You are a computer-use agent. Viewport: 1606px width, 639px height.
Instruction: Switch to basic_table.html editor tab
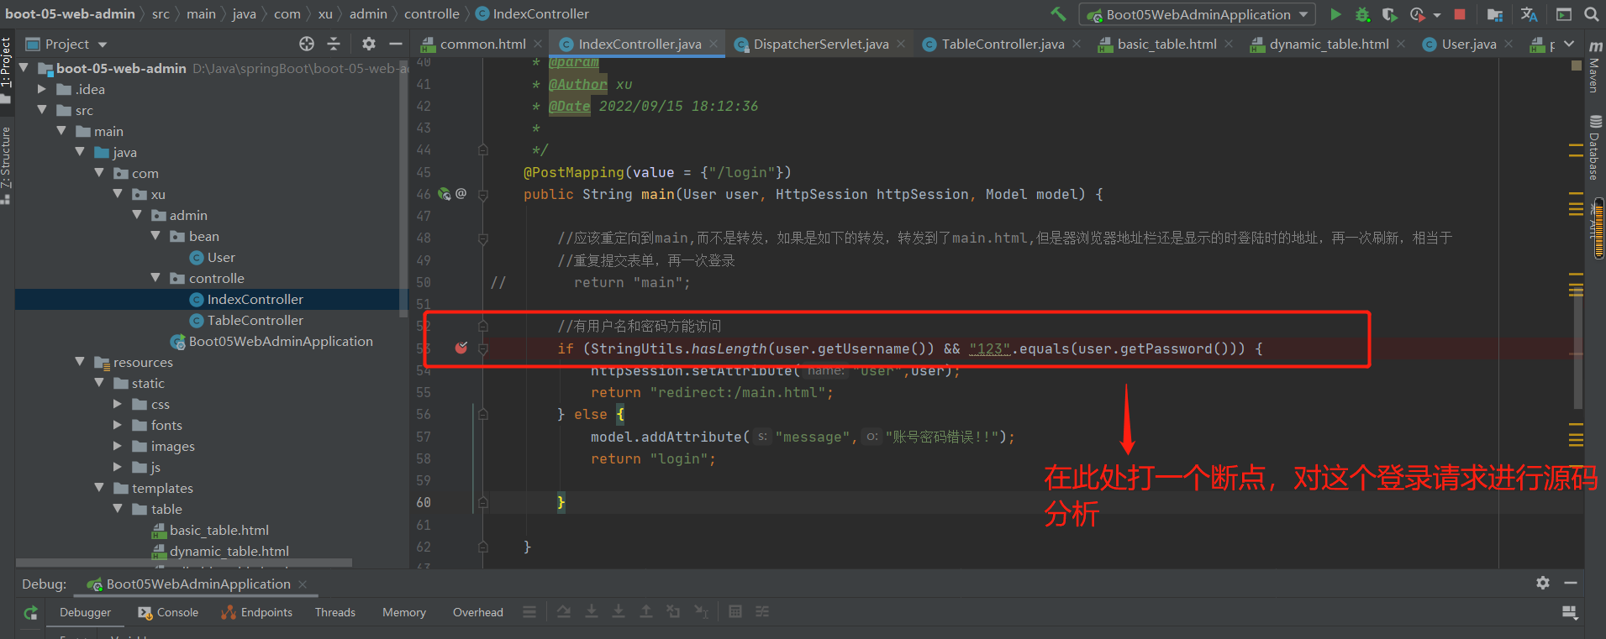pos(1166,44)
